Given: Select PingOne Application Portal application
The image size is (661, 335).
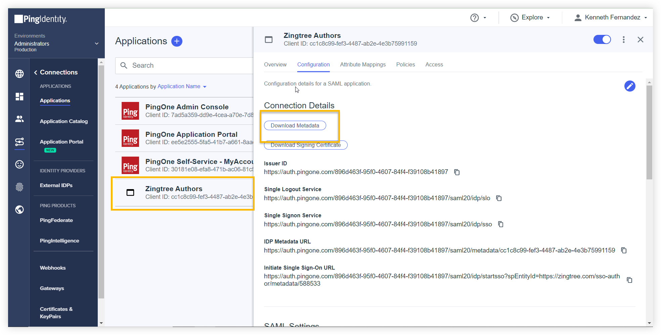Looking at the screenshot, I should (184, 138).
